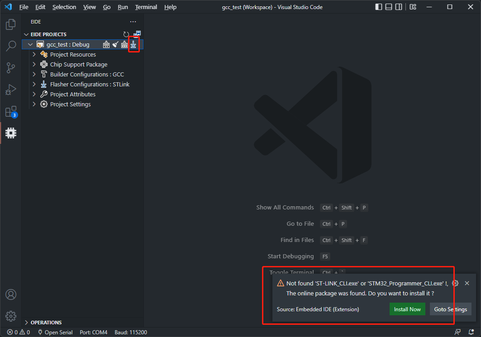Open the Run menu

coord(123,7)
